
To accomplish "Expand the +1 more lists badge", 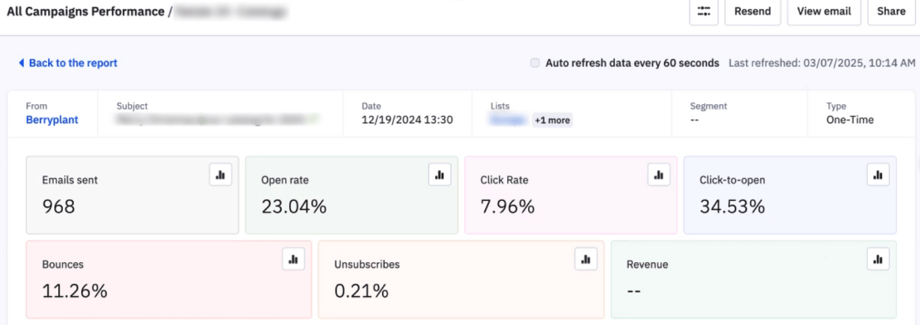I will pyautogui.click(x=552, y=121).
